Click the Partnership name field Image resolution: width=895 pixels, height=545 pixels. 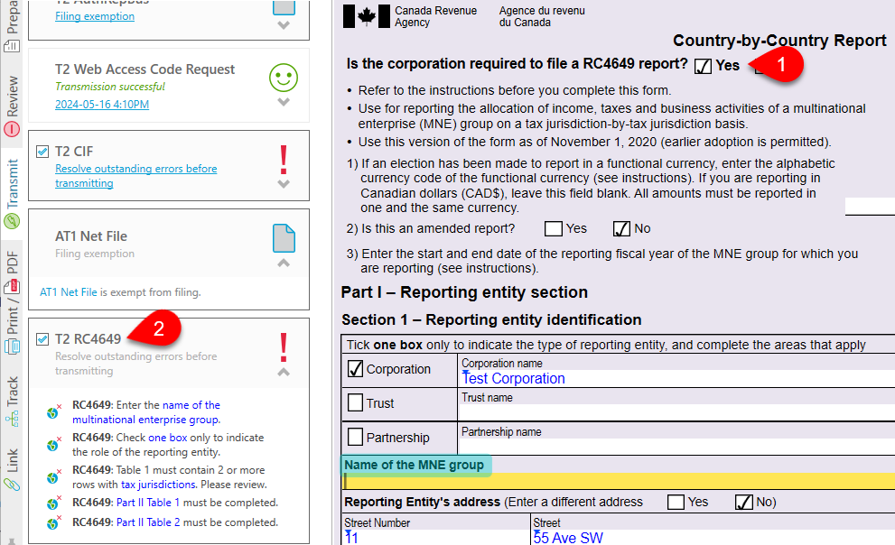[677, 447]
